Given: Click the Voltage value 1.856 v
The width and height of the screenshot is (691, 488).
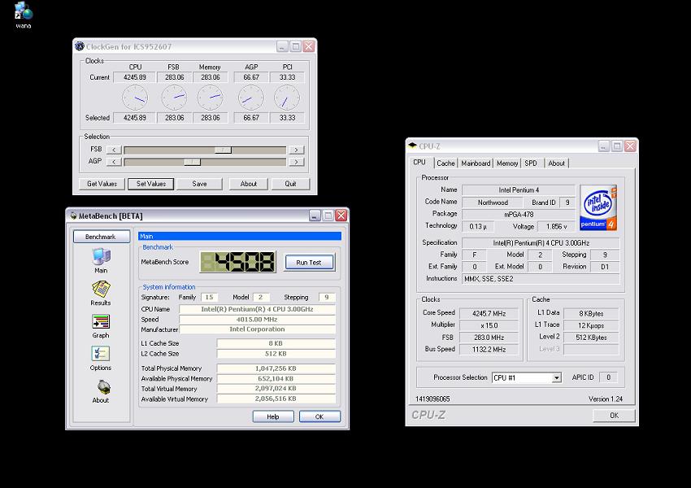Looking at the screenshot, I should 556,226.
